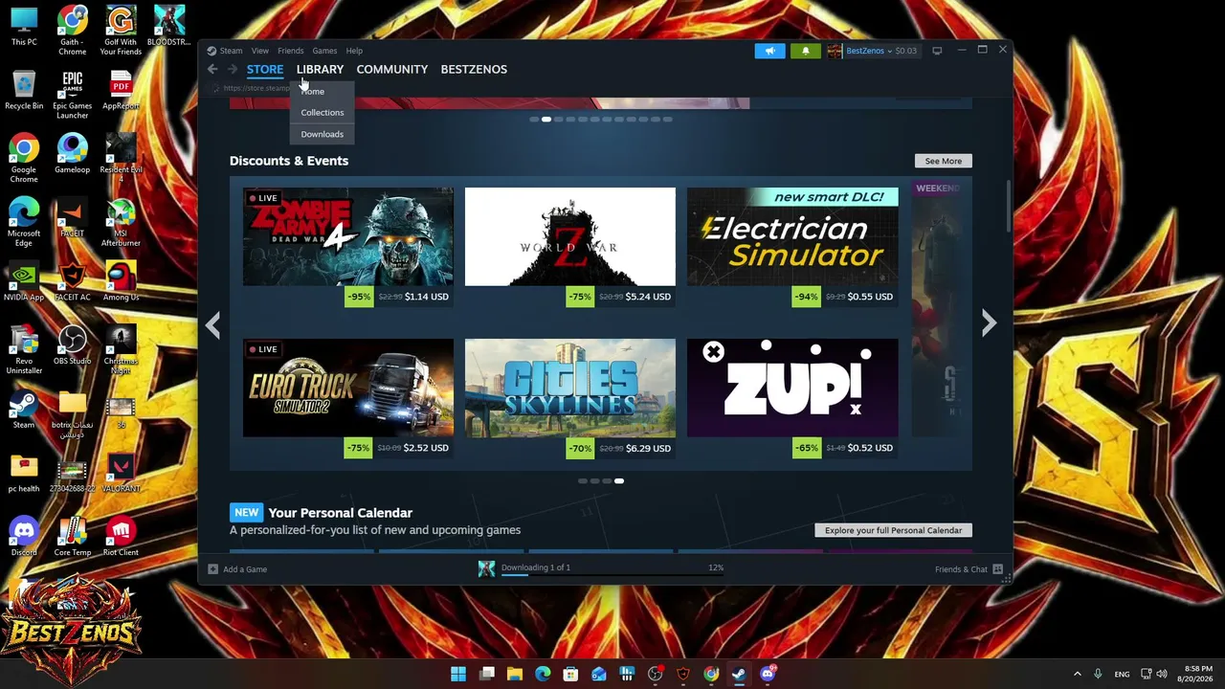Image resolution: width=1225 pixels, height=689 pixels.
Task: Open the Steam announcements megaphone icon
Action: pyautogui.click(x=769, y=51)
